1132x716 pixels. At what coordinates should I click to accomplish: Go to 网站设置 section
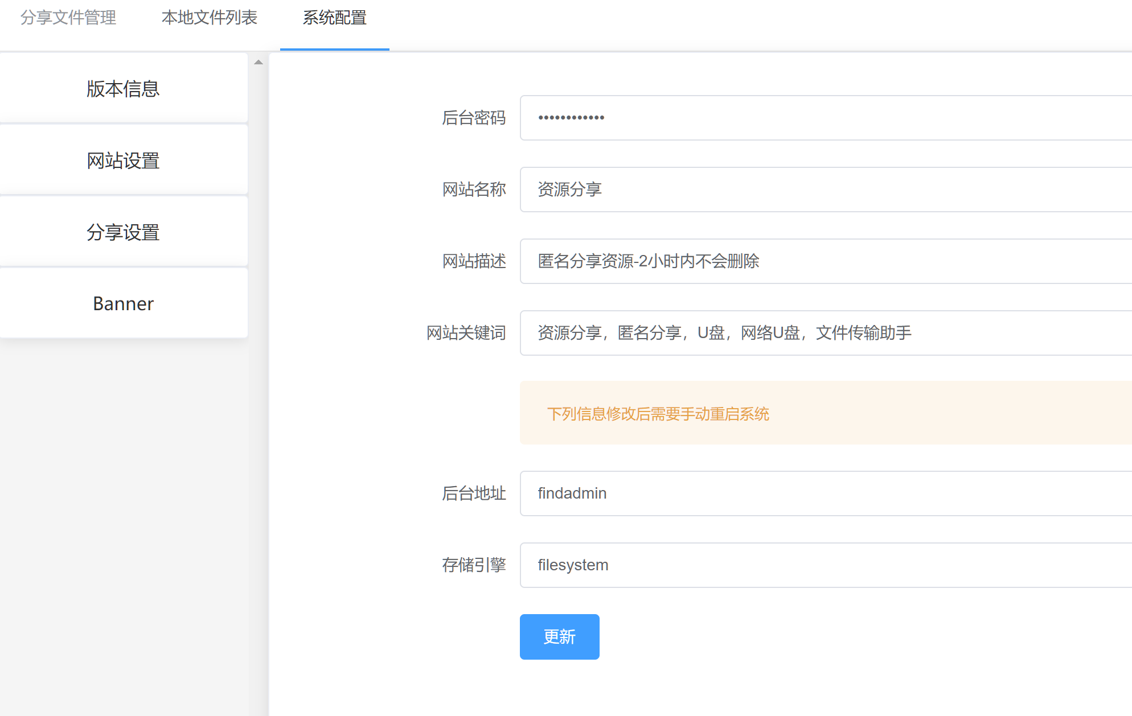click(x=123, y=161)
